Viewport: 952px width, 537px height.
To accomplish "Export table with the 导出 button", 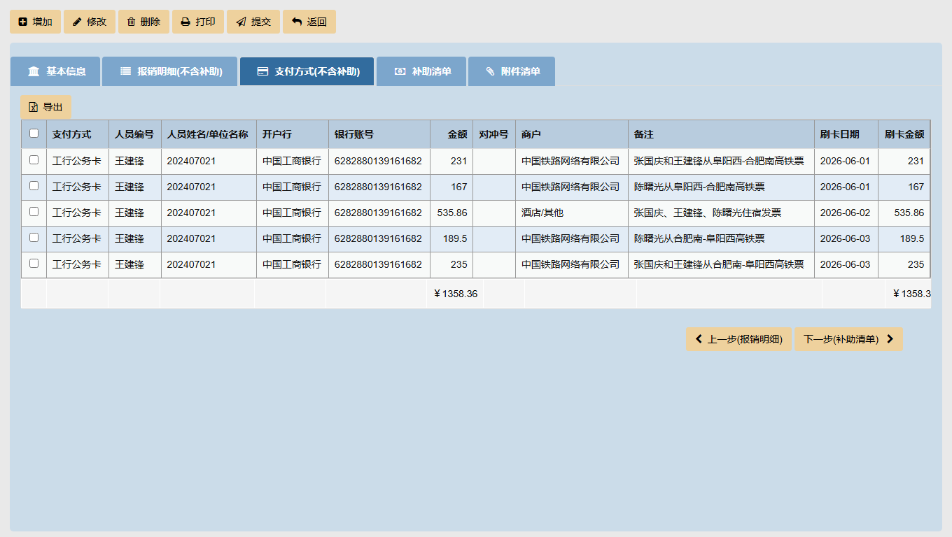I will 46,107.
